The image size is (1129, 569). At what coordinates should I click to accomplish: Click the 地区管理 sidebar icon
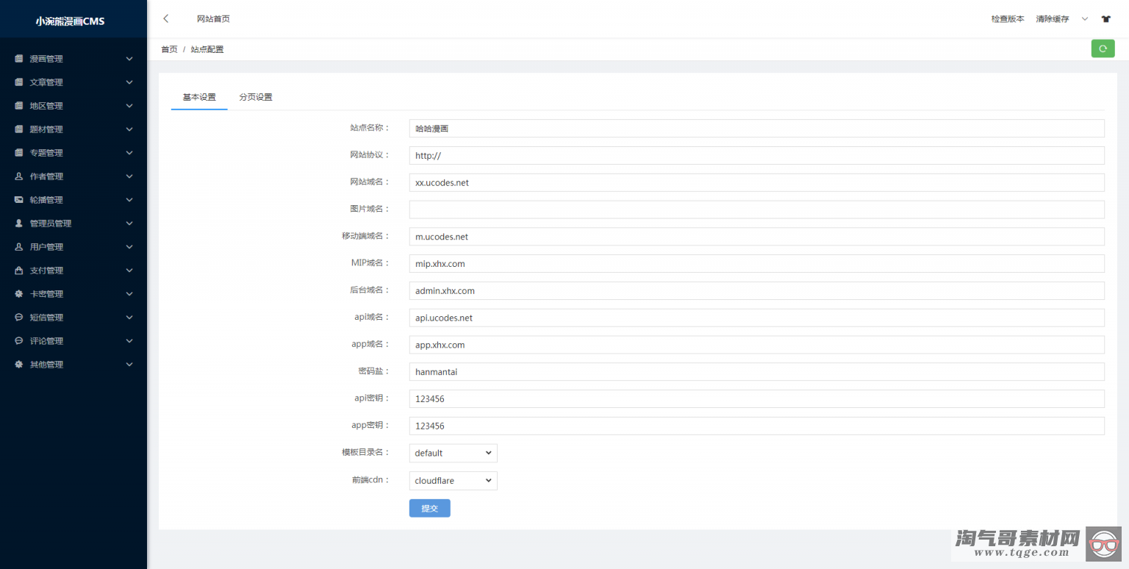pyautogui.click(x=19, y=106)
